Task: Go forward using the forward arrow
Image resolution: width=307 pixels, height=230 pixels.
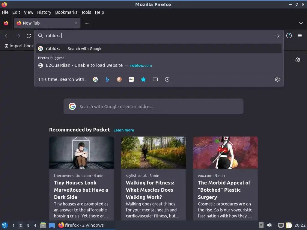Action: click(x=18, y=36)
